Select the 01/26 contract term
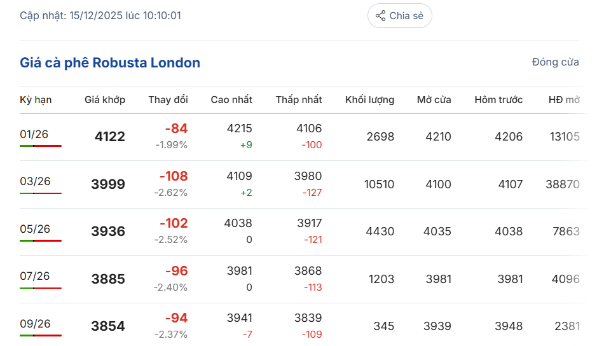Viewport: 597px width, 346px height. (34, 134)
